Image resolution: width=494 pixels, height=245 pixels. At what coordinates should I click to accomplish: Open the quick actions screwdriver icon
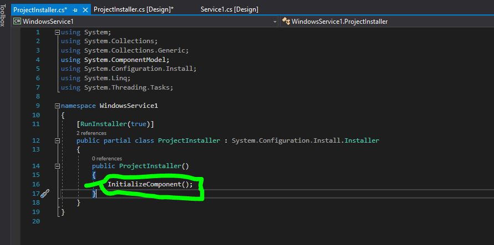pyautogui.click(x=45, y=194)
